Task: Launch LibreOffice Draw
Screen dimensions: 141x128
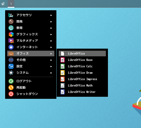Action: pyautogui.click(x=82, y=73)
